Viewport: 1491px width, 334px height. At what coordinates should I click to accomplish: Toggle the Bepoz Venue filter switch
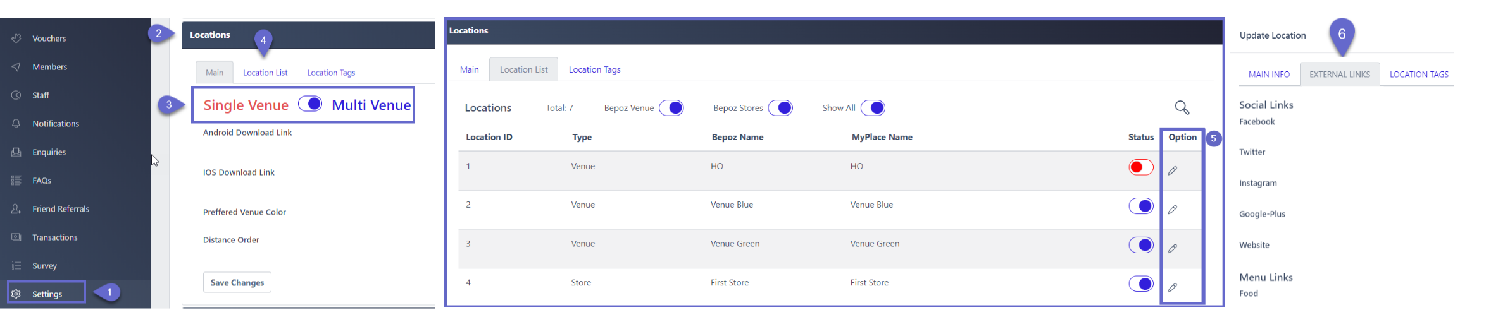tap(671, 108)
